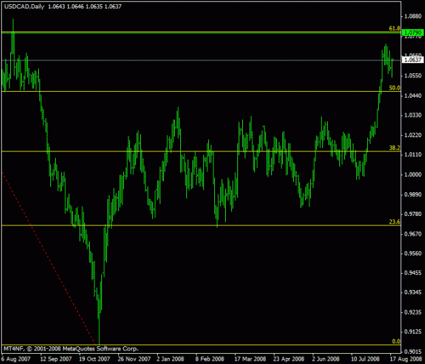Image resolution: width=425 pixels, height=364 pixels.
Task: Click the 0.9125 price axis label
Action: coord(413,331)
